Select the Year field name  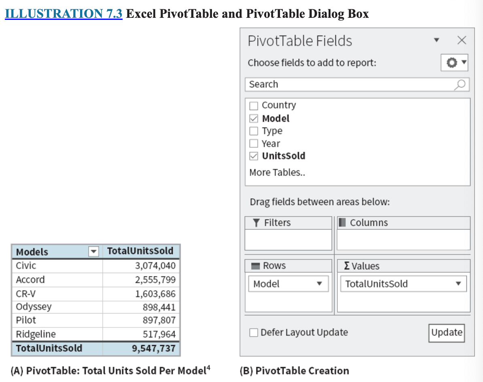(x=271, y=144)
